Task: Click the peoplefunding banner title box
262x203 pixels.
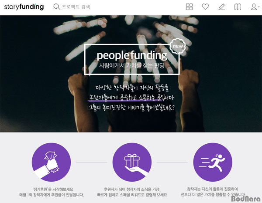Action: [x=132, y=59]
